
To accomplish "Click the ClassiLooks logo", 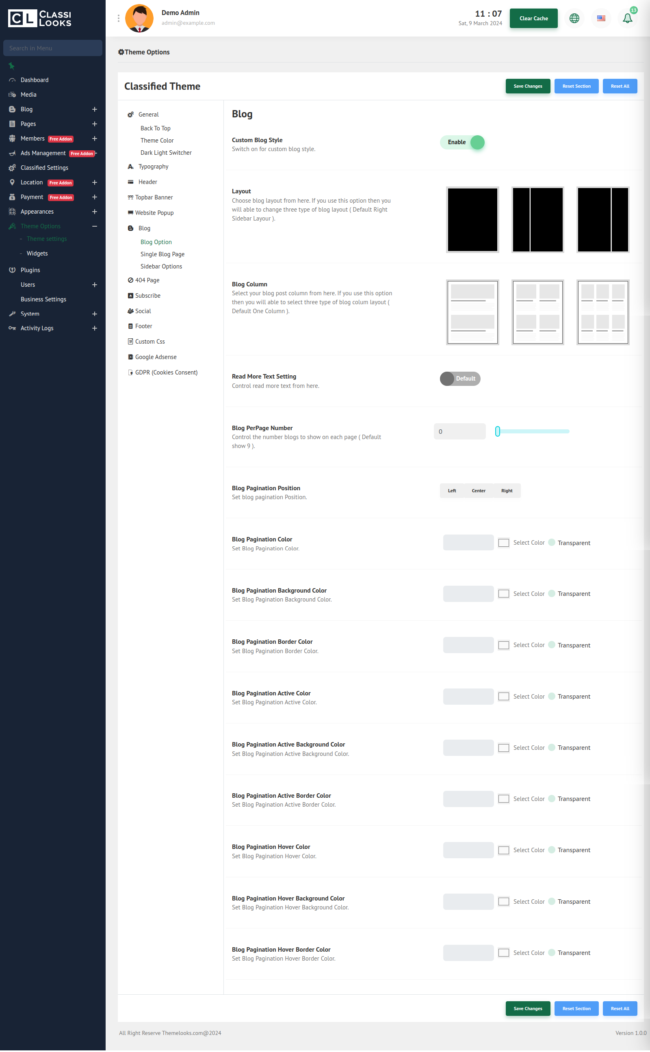I will pos(39,18).
